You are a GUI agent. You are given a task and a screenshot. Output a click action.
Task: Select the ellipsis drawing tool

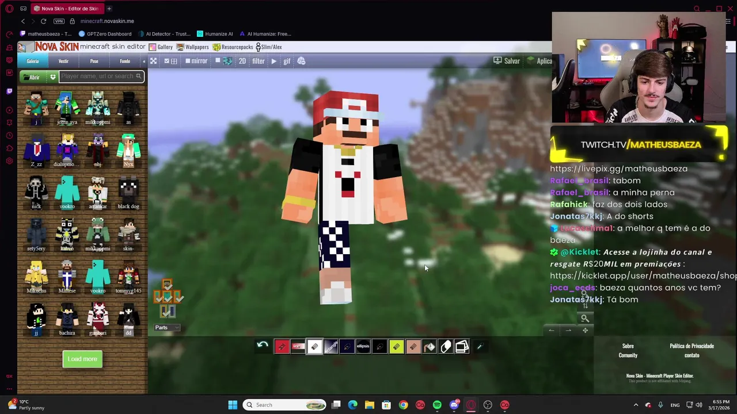pos(363,347)
